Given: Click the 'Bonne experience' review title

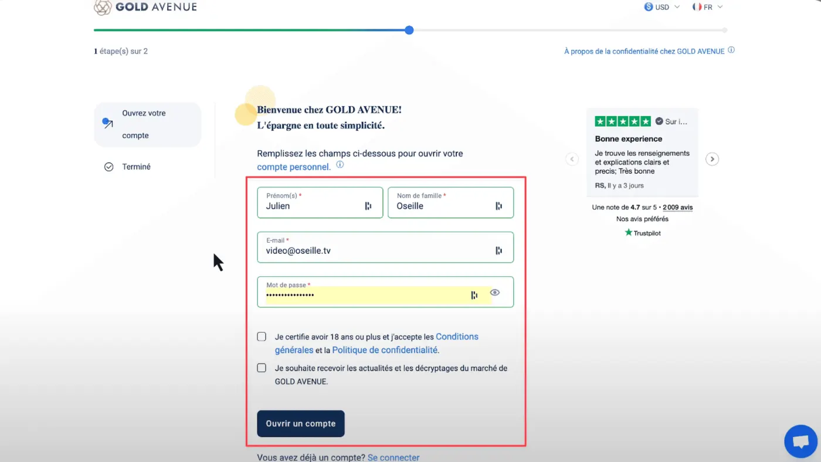Looking at the screenshot, I should pyautogui.click(x=629, y=139).
